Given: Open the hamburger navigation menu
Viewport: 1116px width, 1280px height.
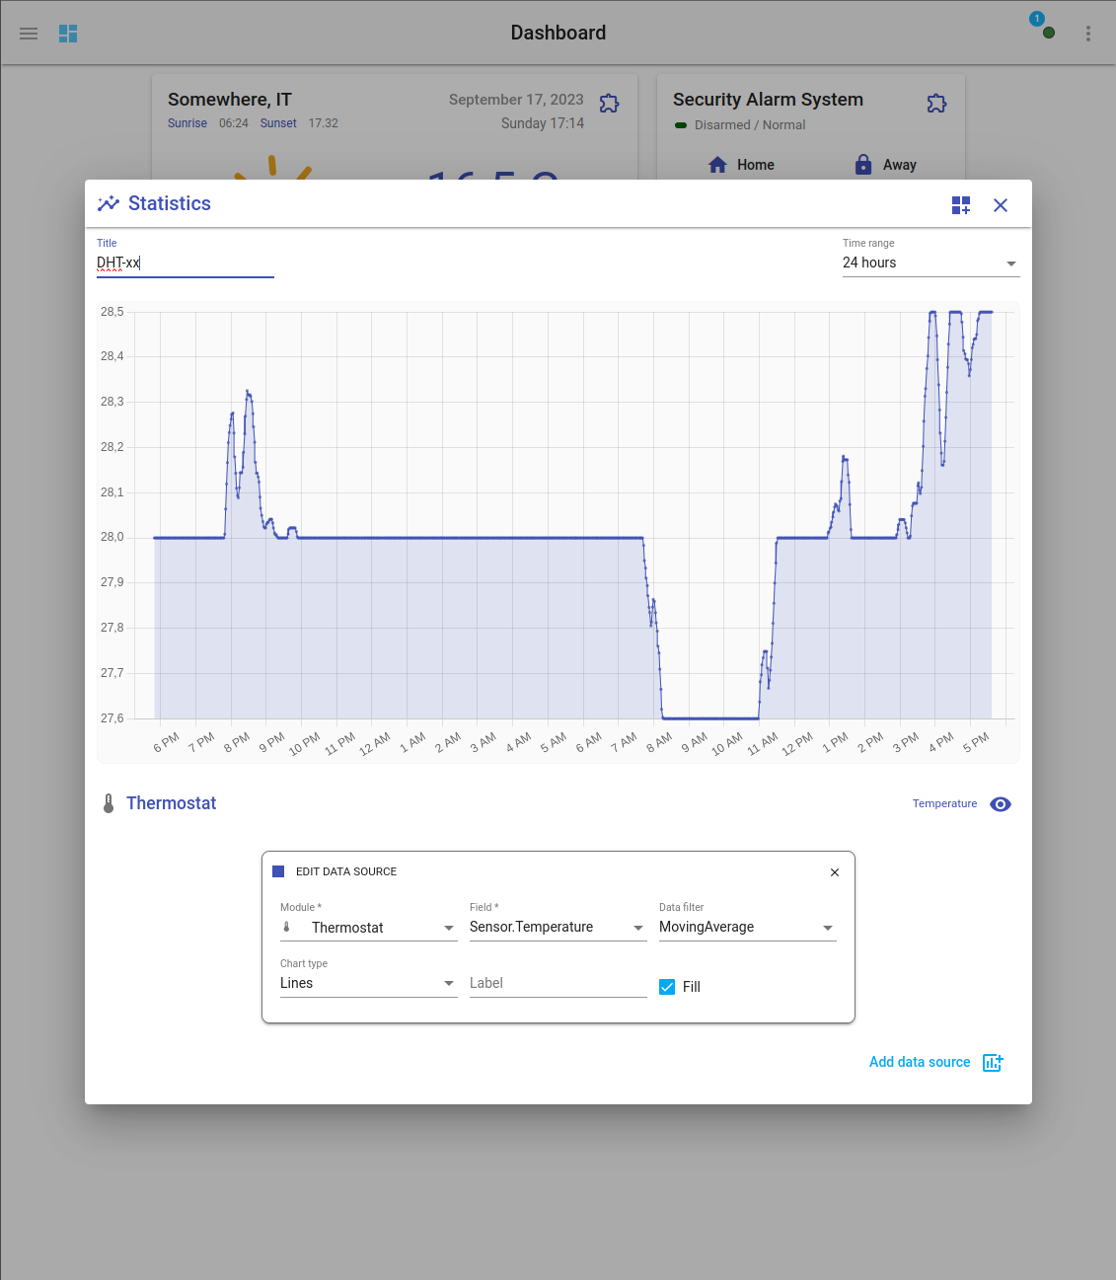Looking at the screenshot, I should point(29,34).
